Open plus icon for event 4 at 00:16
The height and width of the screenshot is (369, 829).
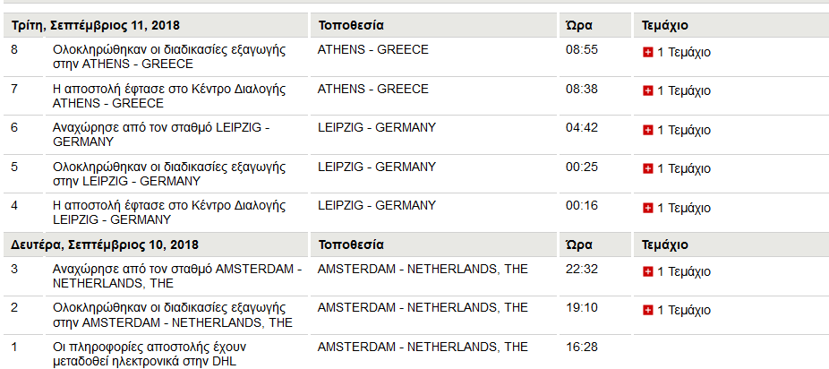pyautogui.click(x=647, y=208)
